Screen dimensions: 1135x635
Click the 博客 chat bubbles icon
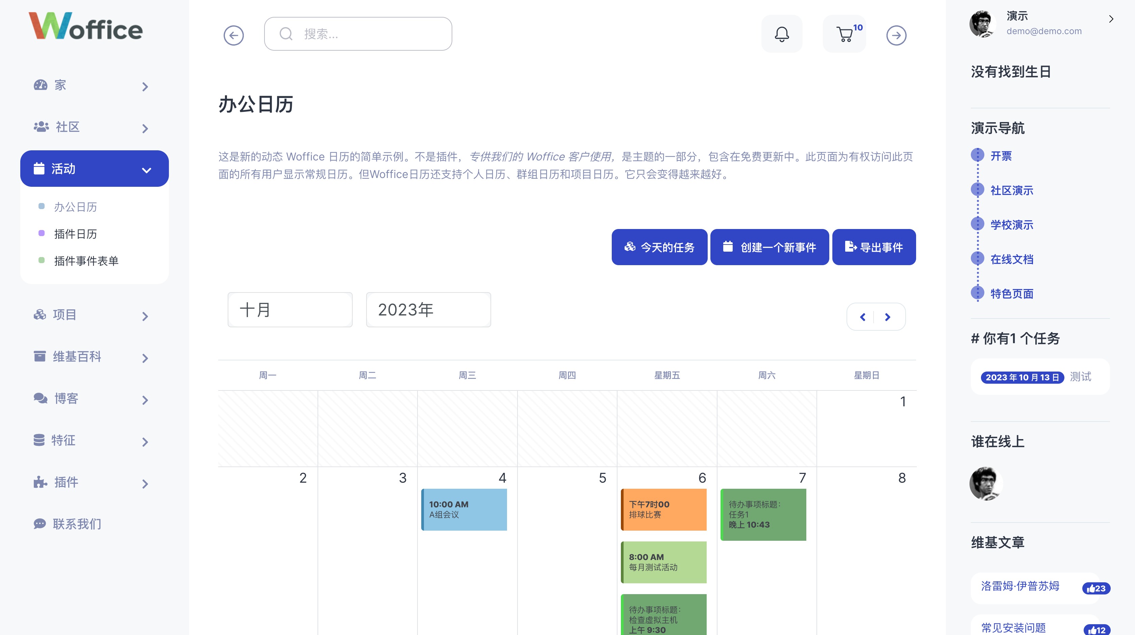click(x=41, y=398)
